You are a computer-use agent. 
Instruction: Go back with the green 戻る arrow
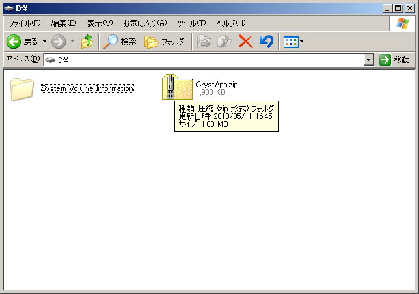point(22,42)
